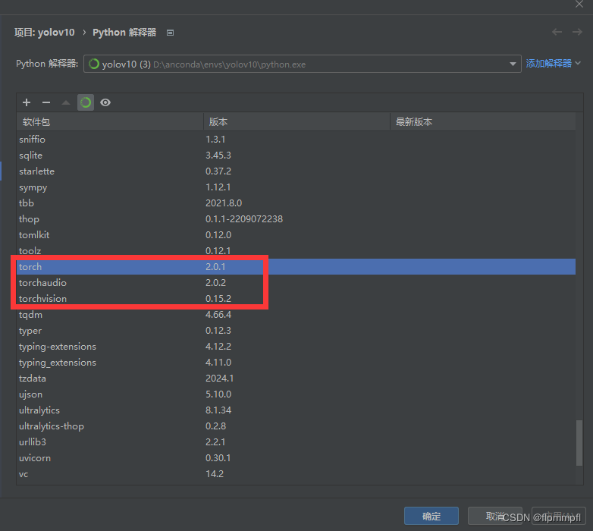Viewport: 593px width, 531px height.
Task: Select the toolz package row
Action: pyautogui.click(x=296, y=251)
